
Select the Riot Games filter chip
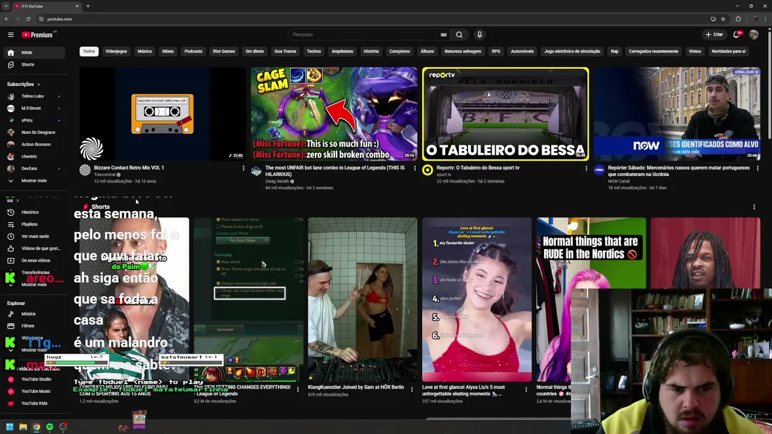coord(224,51)
